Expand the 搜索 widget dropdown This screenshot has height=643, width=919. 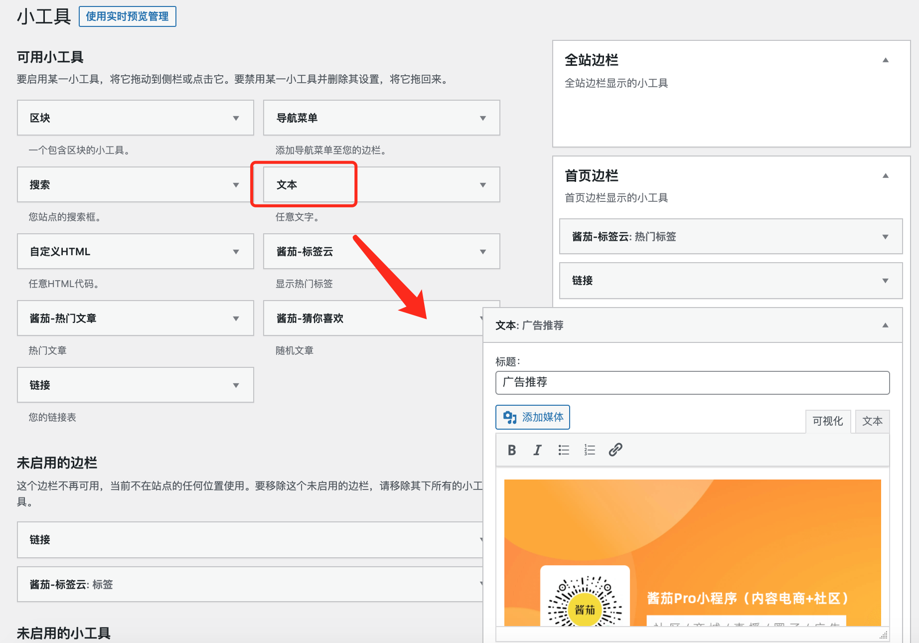point(236,185)
